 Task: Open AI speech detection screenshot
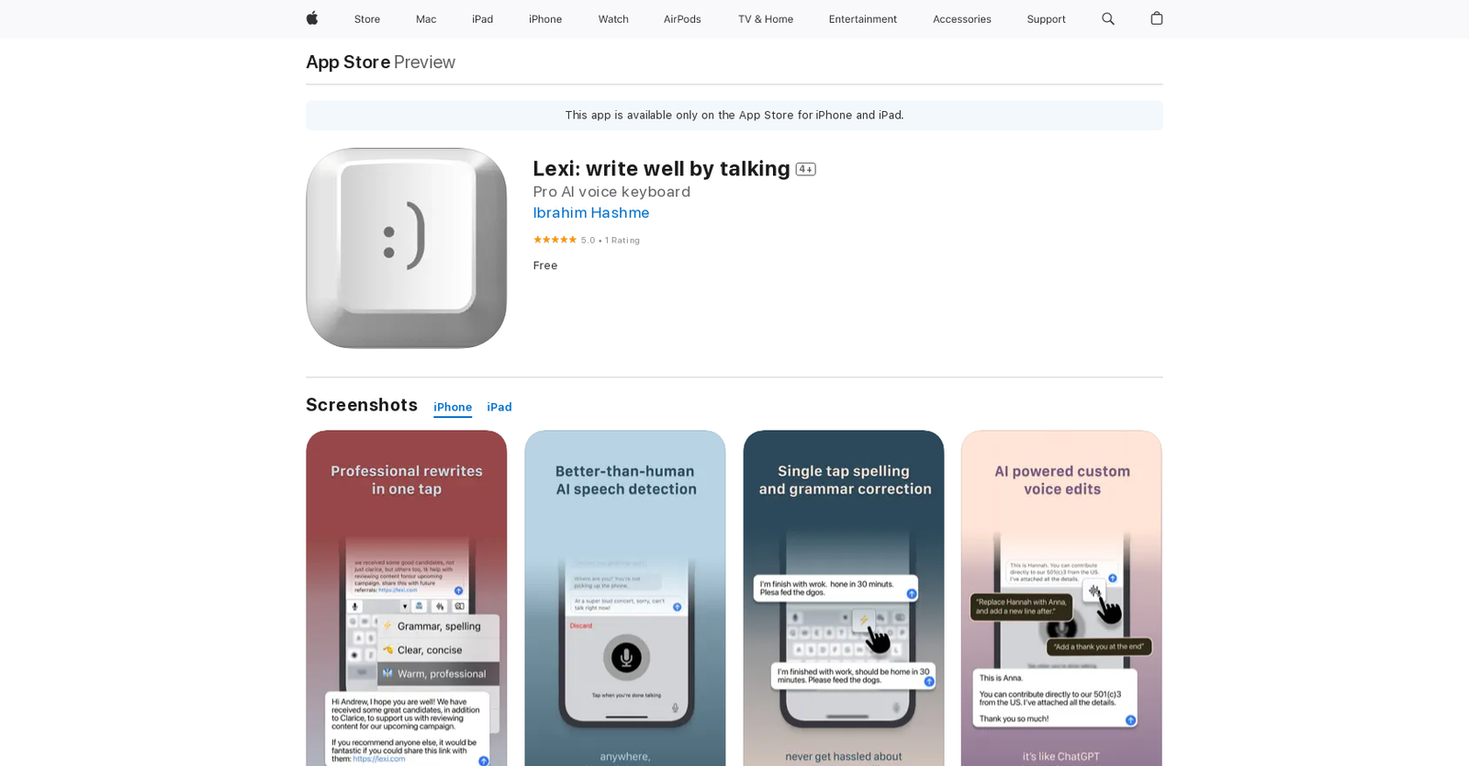pos(625,598)
